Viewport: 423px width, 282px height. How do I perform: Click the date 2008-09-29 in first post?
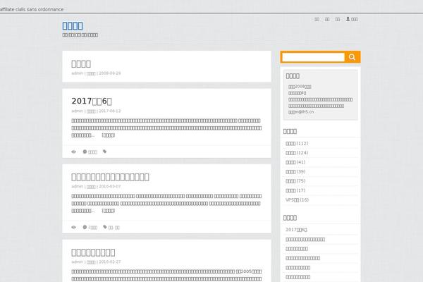110,73
